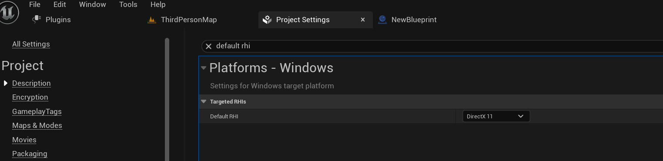Open the Tools menu
663x161 pixels.
pyautogui.click(x=128, y=4)
